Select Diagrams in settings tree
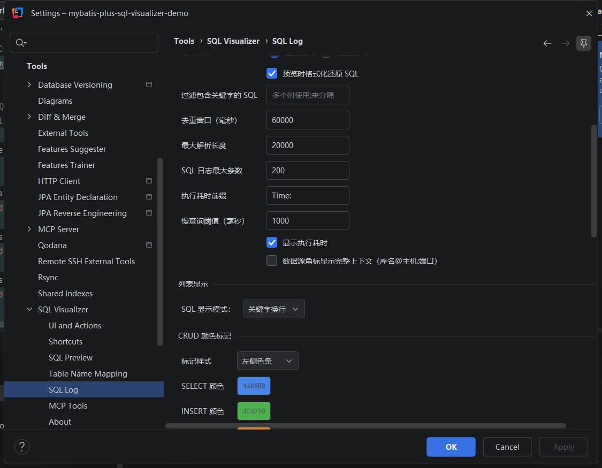 coord(55,101)
